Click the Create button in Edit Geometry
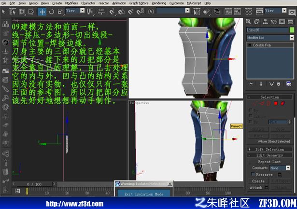Image resolution: width=297 pixels, height=209 pixels. click(258, 181)
